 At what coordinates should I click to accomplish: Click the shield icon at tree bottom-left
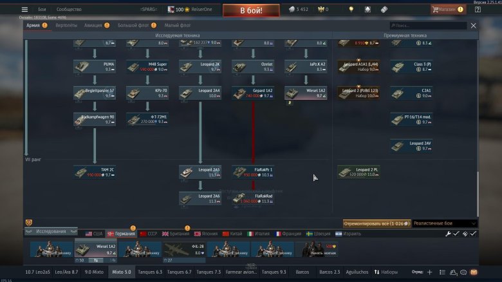coord(29,223)
